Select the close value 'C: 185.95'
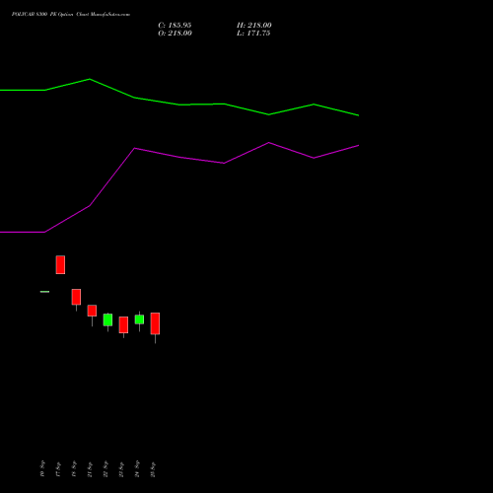 pyautogui.click(x=175, y=26)
